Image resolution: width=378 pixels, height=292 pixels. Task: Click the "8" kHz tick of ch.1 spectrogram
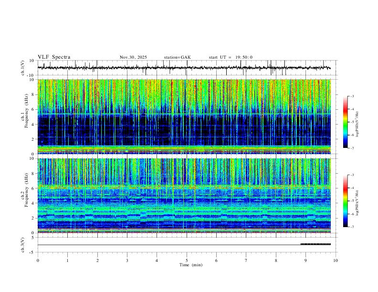(x=33, y=94)
